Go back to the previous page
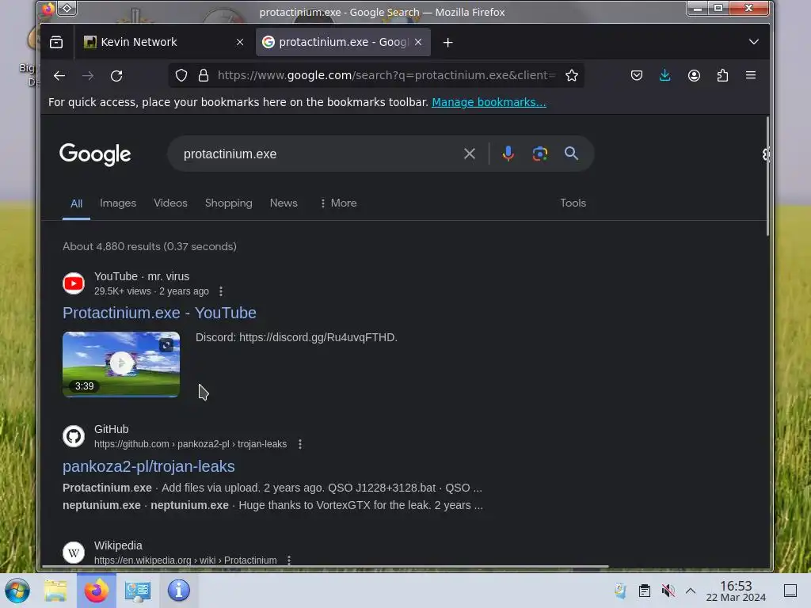Screen dimensions: 811x608 (59, 75)
